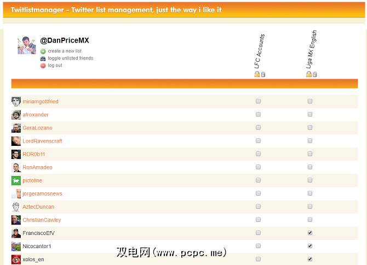Viewport: 367px width, 265px height.
Task: Add afroxander to LFC Accounts
Action: tap(258, 114)
